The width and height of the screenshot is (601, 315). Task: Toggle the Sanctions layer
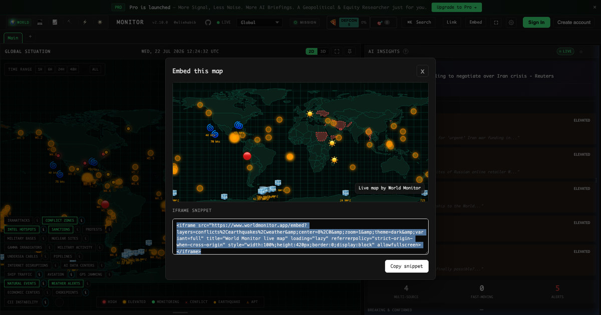[x=61, y=229]
